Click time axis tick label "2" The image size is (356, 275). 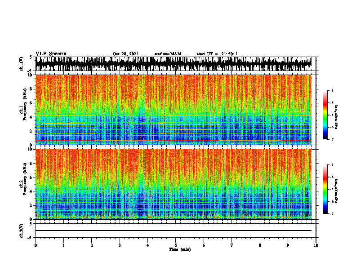click(92, 245)
